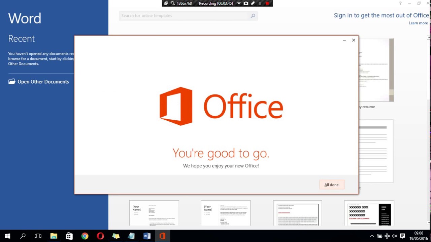Viewport: 431px width, 242px height.
Task: Close the Office welcome dialog
Action: tap(354, 40)
